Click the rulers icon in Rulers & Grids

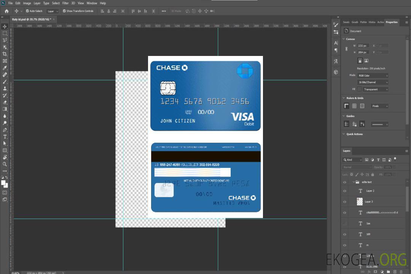[x=347, y=106]
